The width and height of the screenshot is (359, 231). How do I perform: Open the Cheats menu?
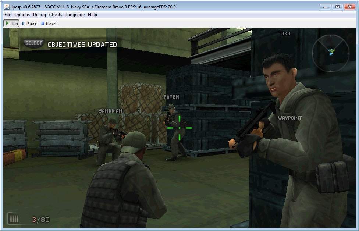click(56, 15)
